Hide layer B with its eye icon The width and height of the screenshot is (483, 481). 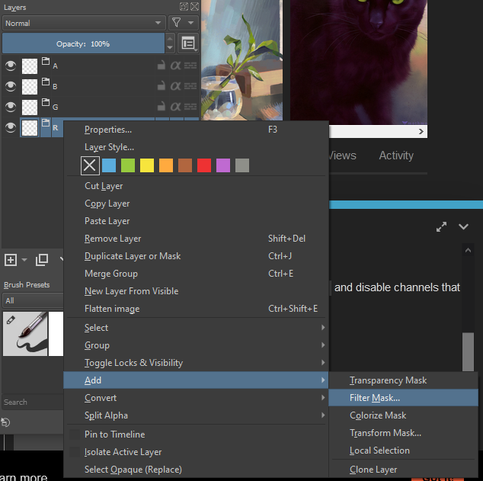pos(11,86)
